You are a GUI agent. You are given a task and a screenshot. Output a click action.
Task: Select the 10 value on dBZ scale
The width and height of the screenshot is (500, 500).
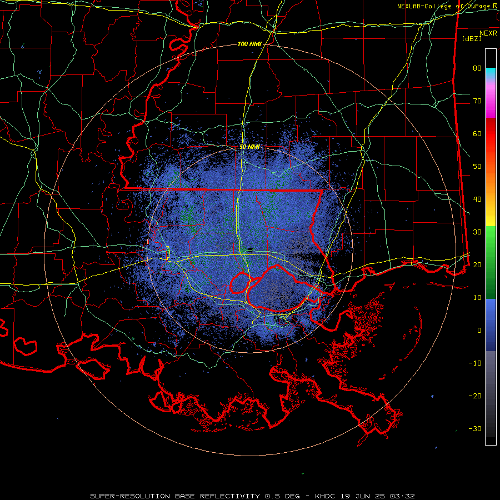[477, 298]
